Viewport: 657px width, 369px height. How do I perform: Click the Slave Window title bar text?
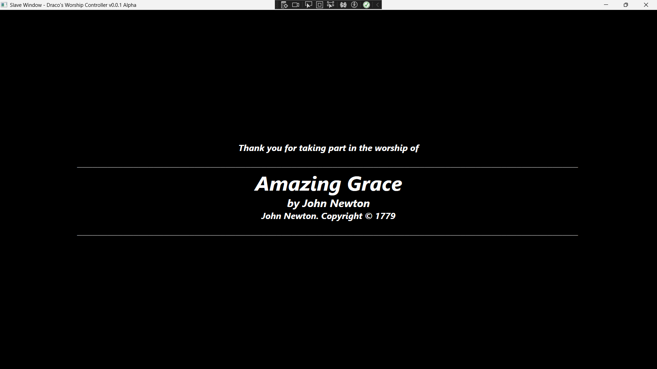[x=73, y=5]
